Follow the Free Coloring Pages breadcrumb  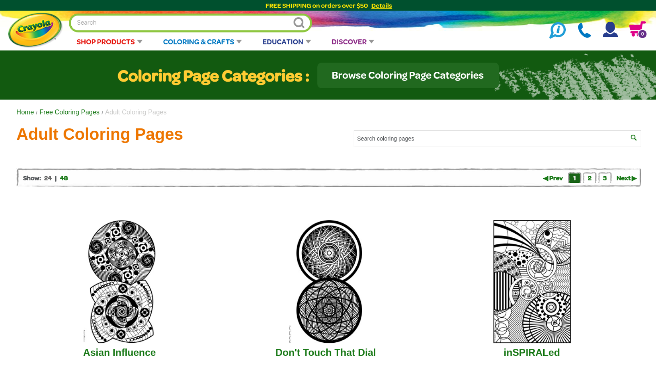pyautogui.click(x=69, y=112)
